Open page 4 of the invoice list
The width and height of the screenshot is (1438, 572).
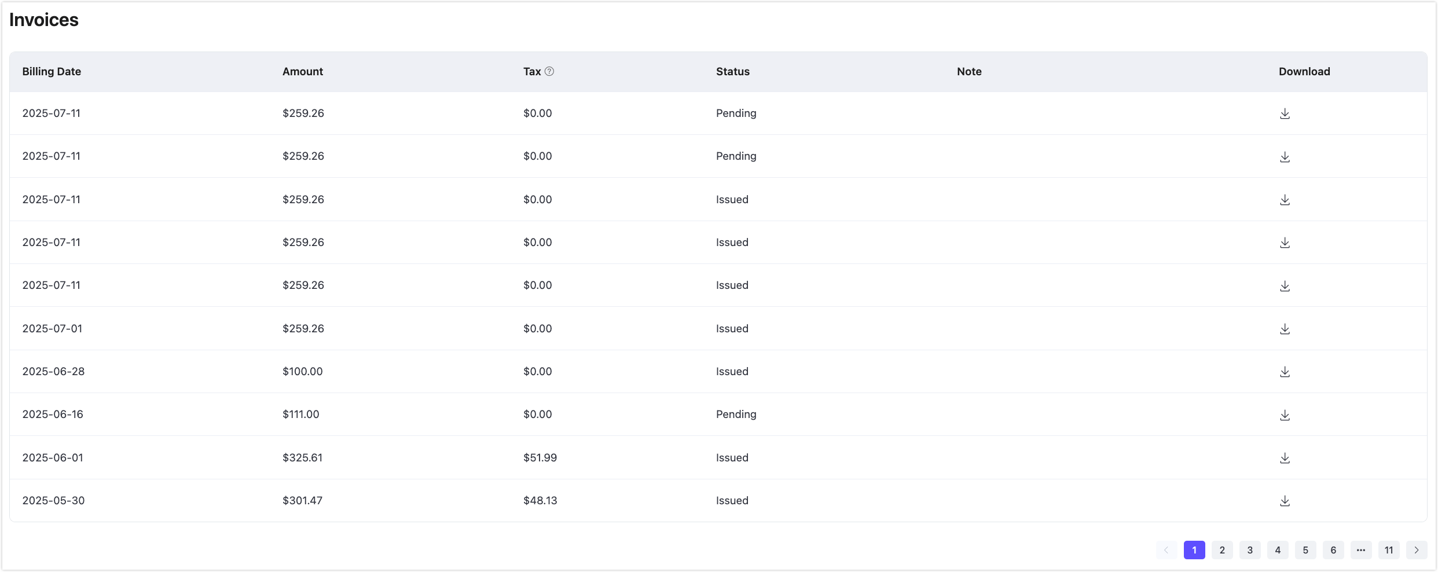click(x=1278, y=550)
